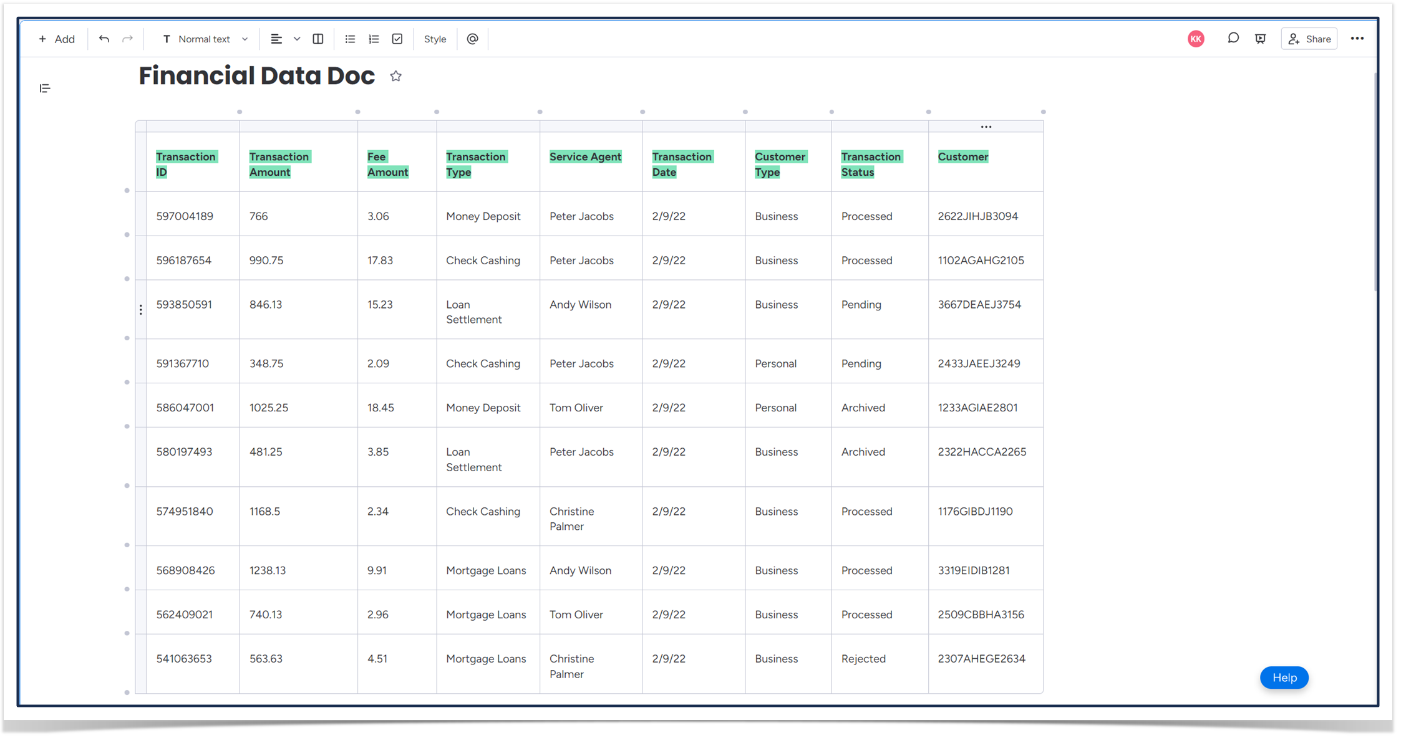Click the undo arrow icon
1401x738 pixels.
click(104, 39)
